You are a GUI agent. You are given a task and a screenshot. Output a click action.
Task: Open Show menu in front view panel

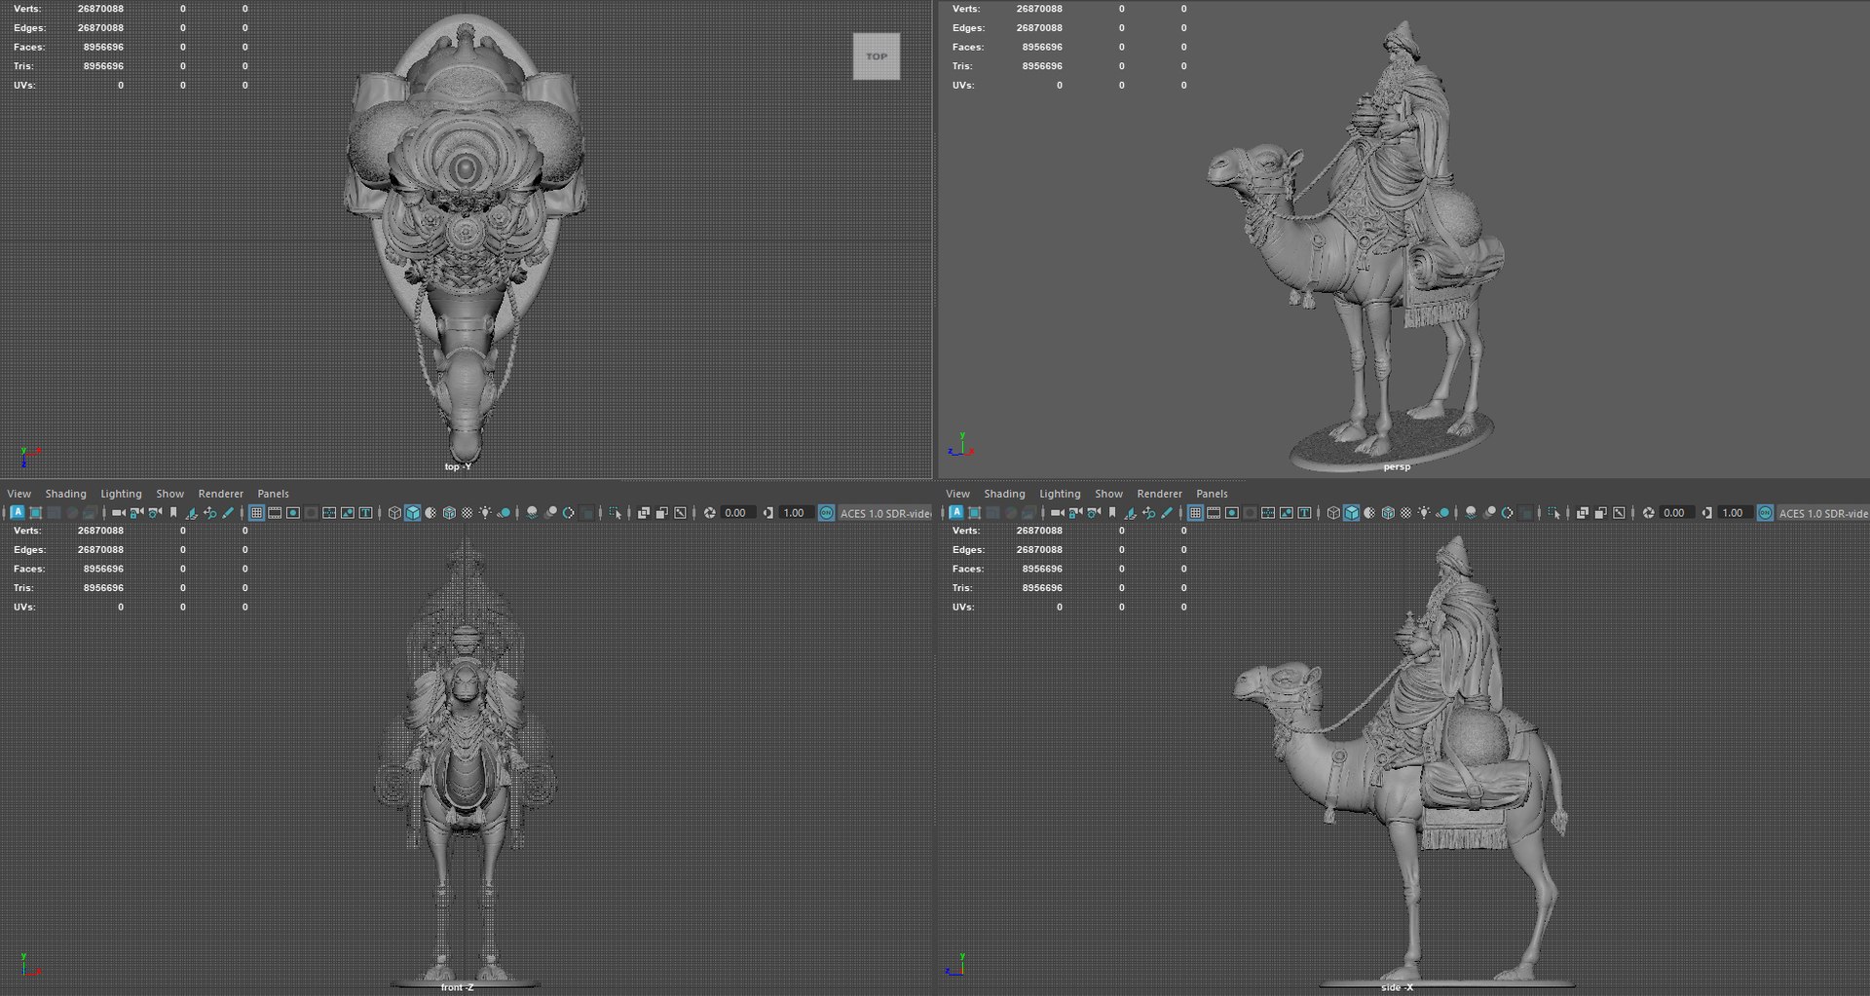169,494
